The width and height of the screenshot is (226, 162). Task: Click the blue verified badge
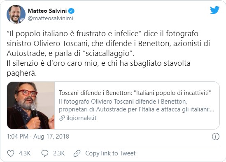click(x=71, y=11)
